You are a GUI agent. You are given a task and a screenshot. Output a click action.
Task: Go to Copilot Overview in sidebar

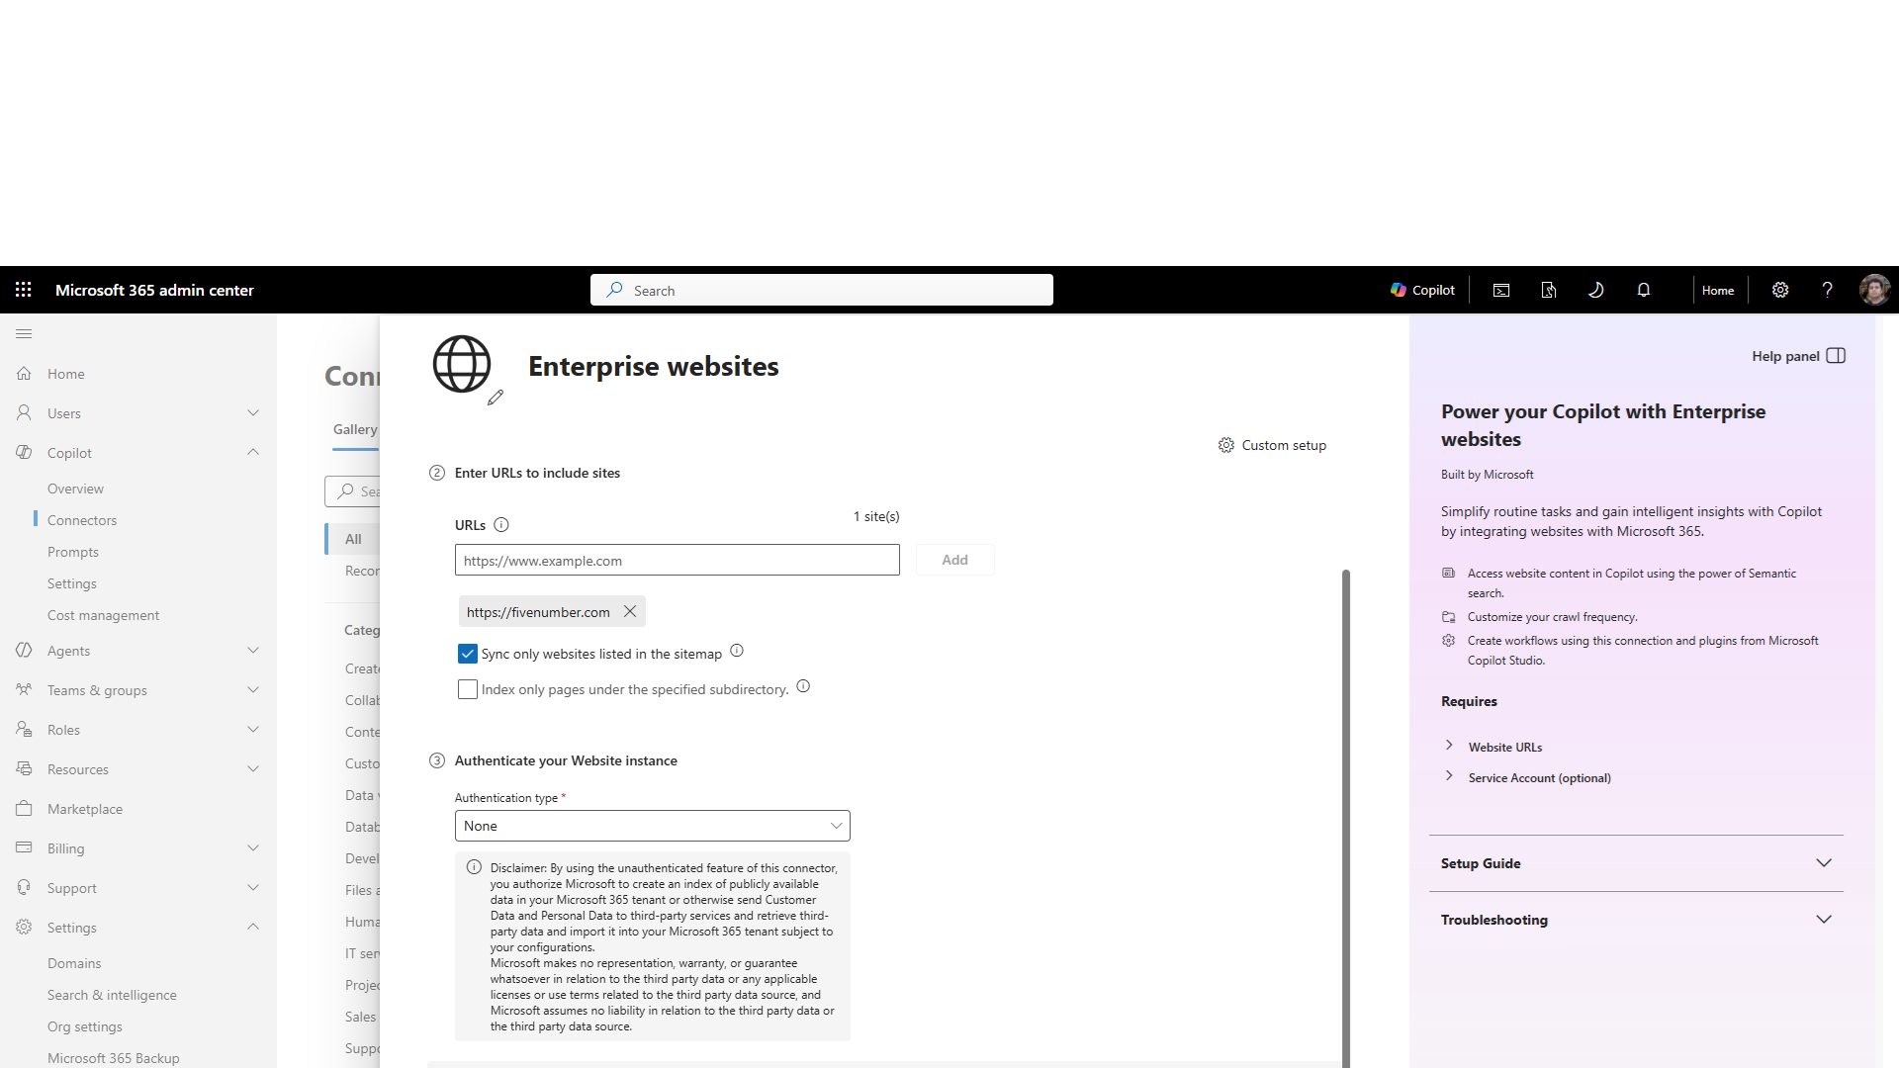[75, 489]
